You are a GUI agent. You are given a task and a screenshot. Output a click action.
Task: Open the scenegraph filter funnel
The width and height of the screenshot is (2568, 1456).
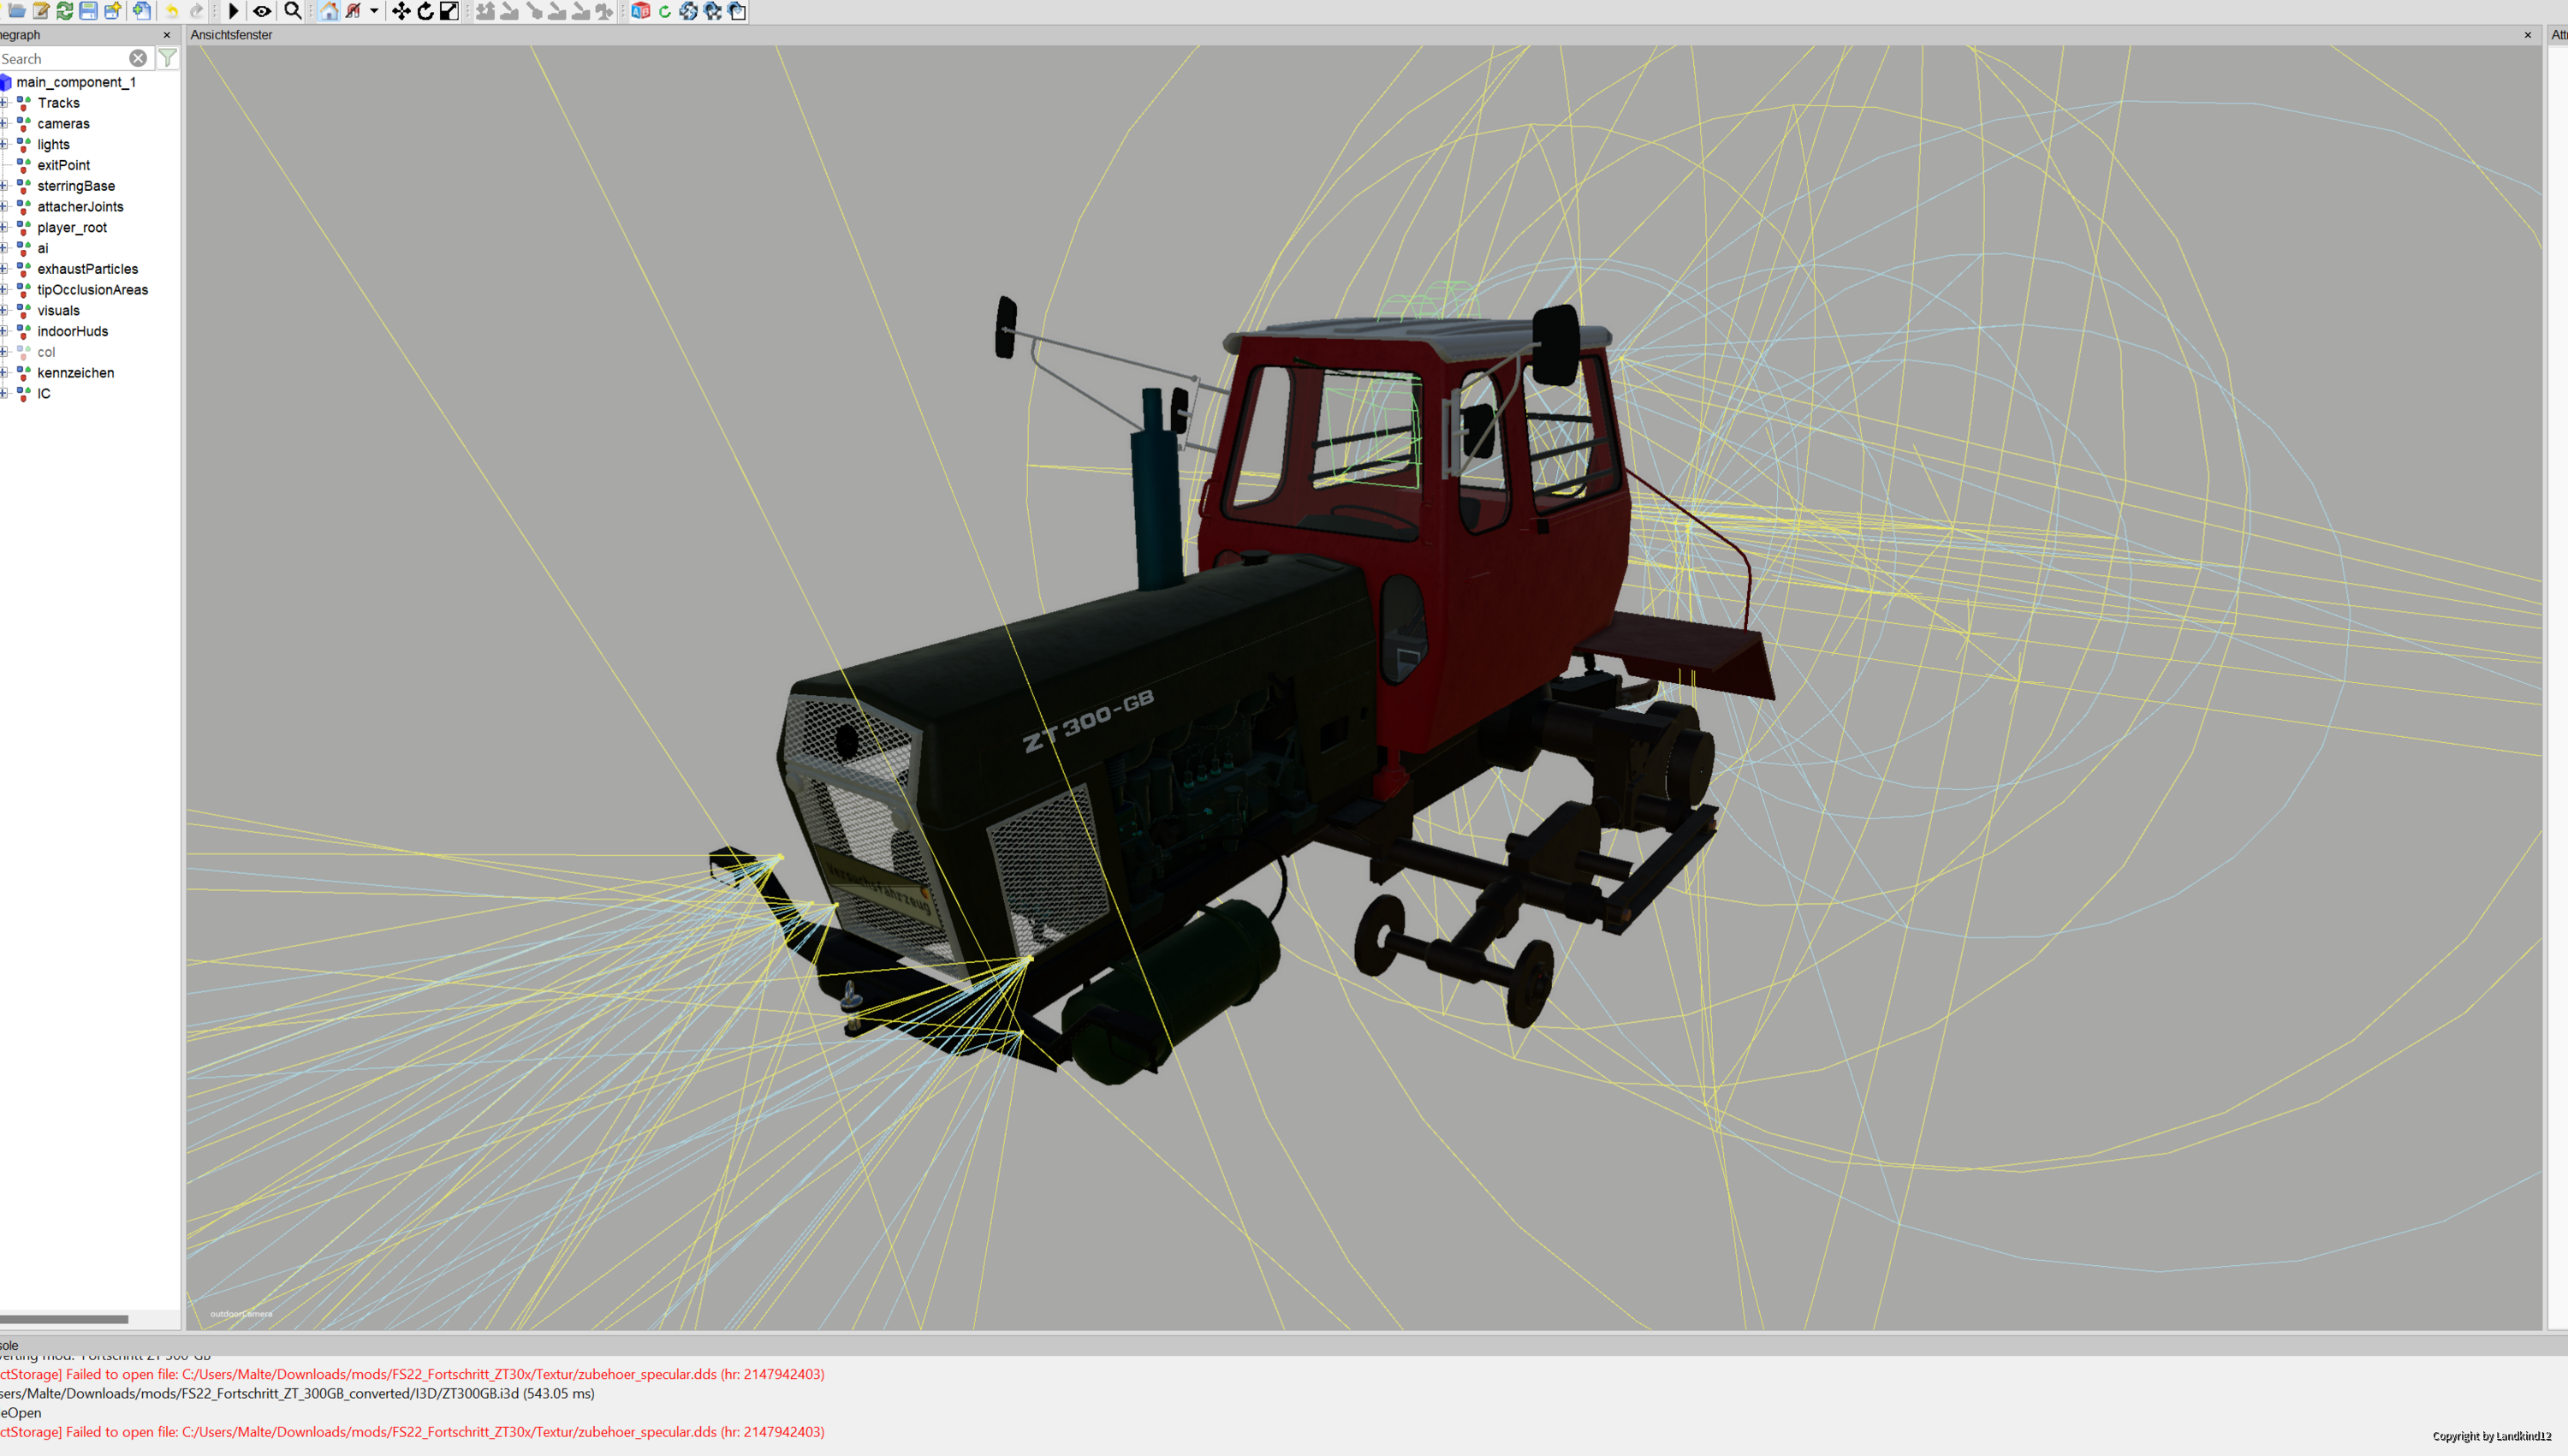tap(168, 58)
